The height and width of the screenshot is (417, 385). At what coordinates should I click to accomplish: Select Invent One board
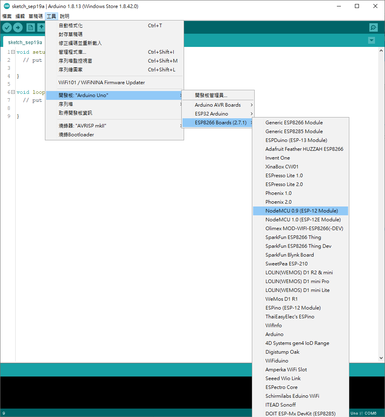point(300,158)
